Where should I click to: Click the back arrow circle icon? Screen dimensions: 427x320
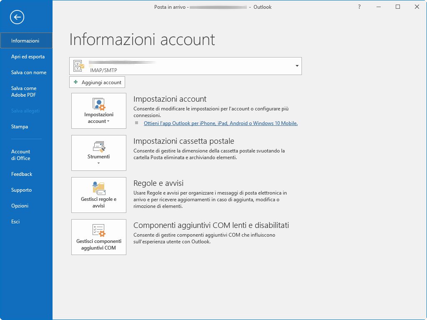coord(17,17)
